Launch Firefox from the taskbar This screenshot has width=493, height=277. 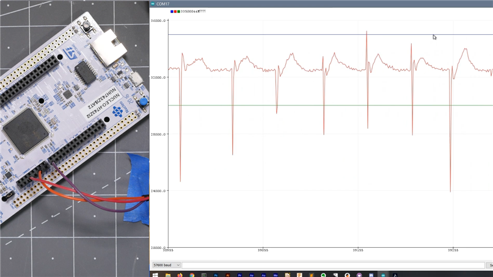[180, 275]
